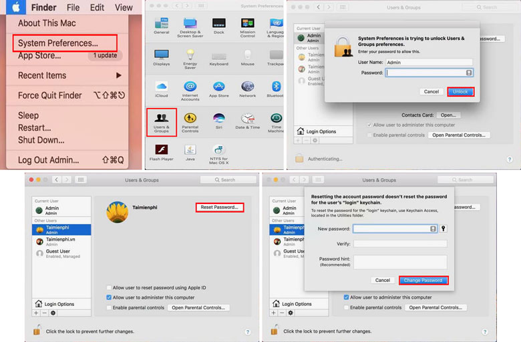Open the iCloud preferences icon
Viewport: 521px width, 342px height.
[x=162, y=86]
